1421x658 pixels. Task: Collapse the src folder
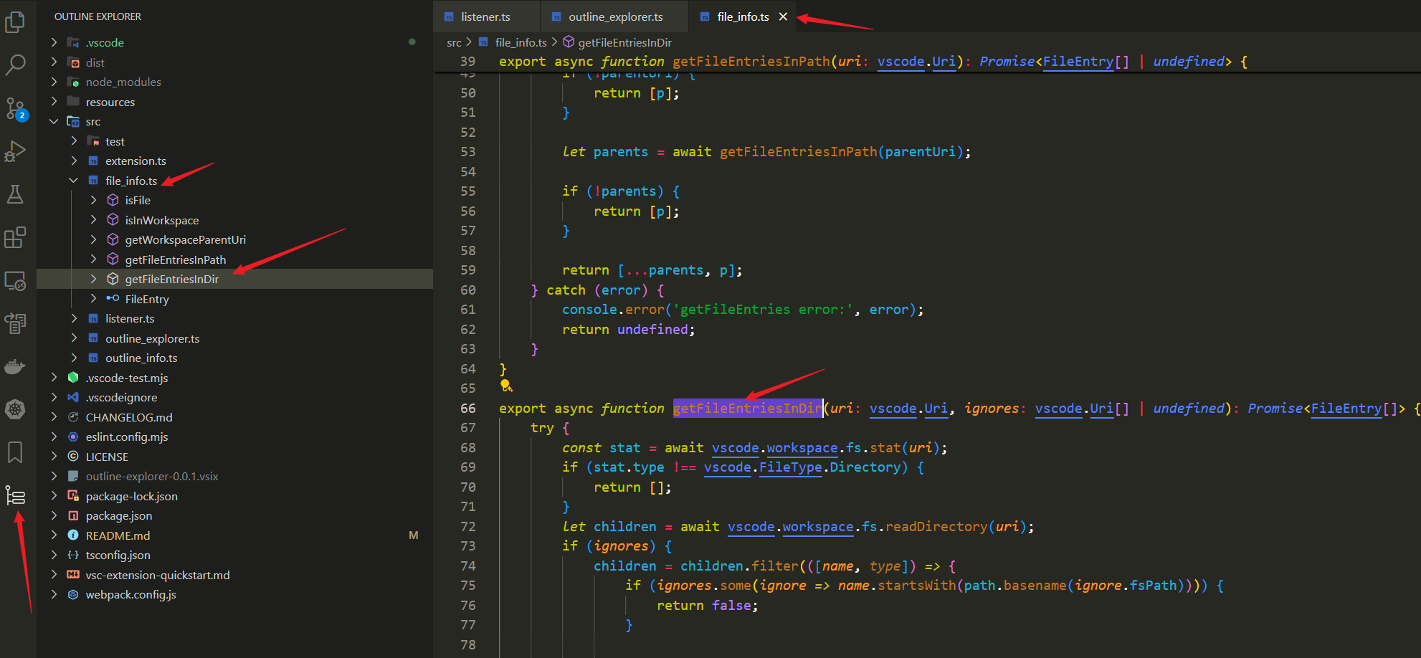[x=54, y=121]
